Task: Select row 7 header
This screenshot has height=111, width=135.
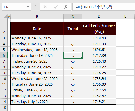Action: click(x=4, y=61)
